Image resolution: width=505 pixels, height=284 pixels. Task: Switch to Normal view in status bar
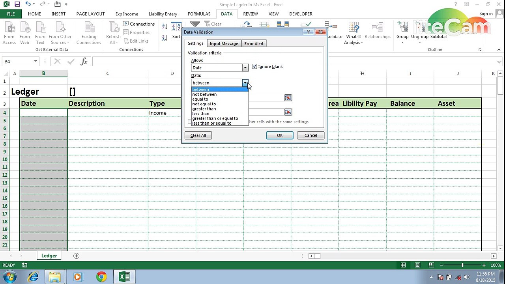click(x=403, y=265)
